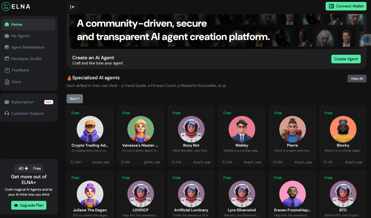Open the BTC agent avatar
Image resolution: width=371 pixels, height=218 pixels.
343,194
